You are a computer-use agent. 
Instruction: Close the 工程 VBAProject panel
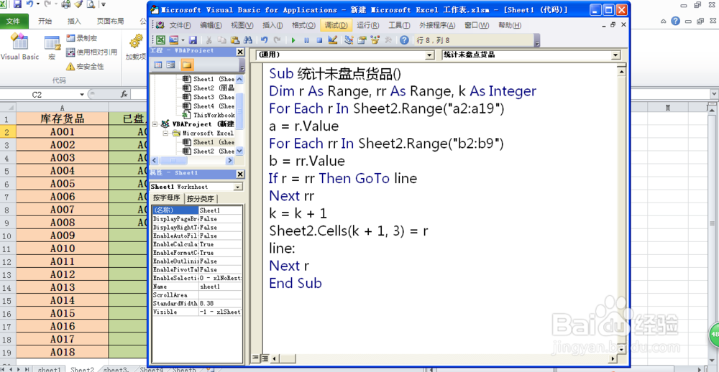[x=240, y=52]
